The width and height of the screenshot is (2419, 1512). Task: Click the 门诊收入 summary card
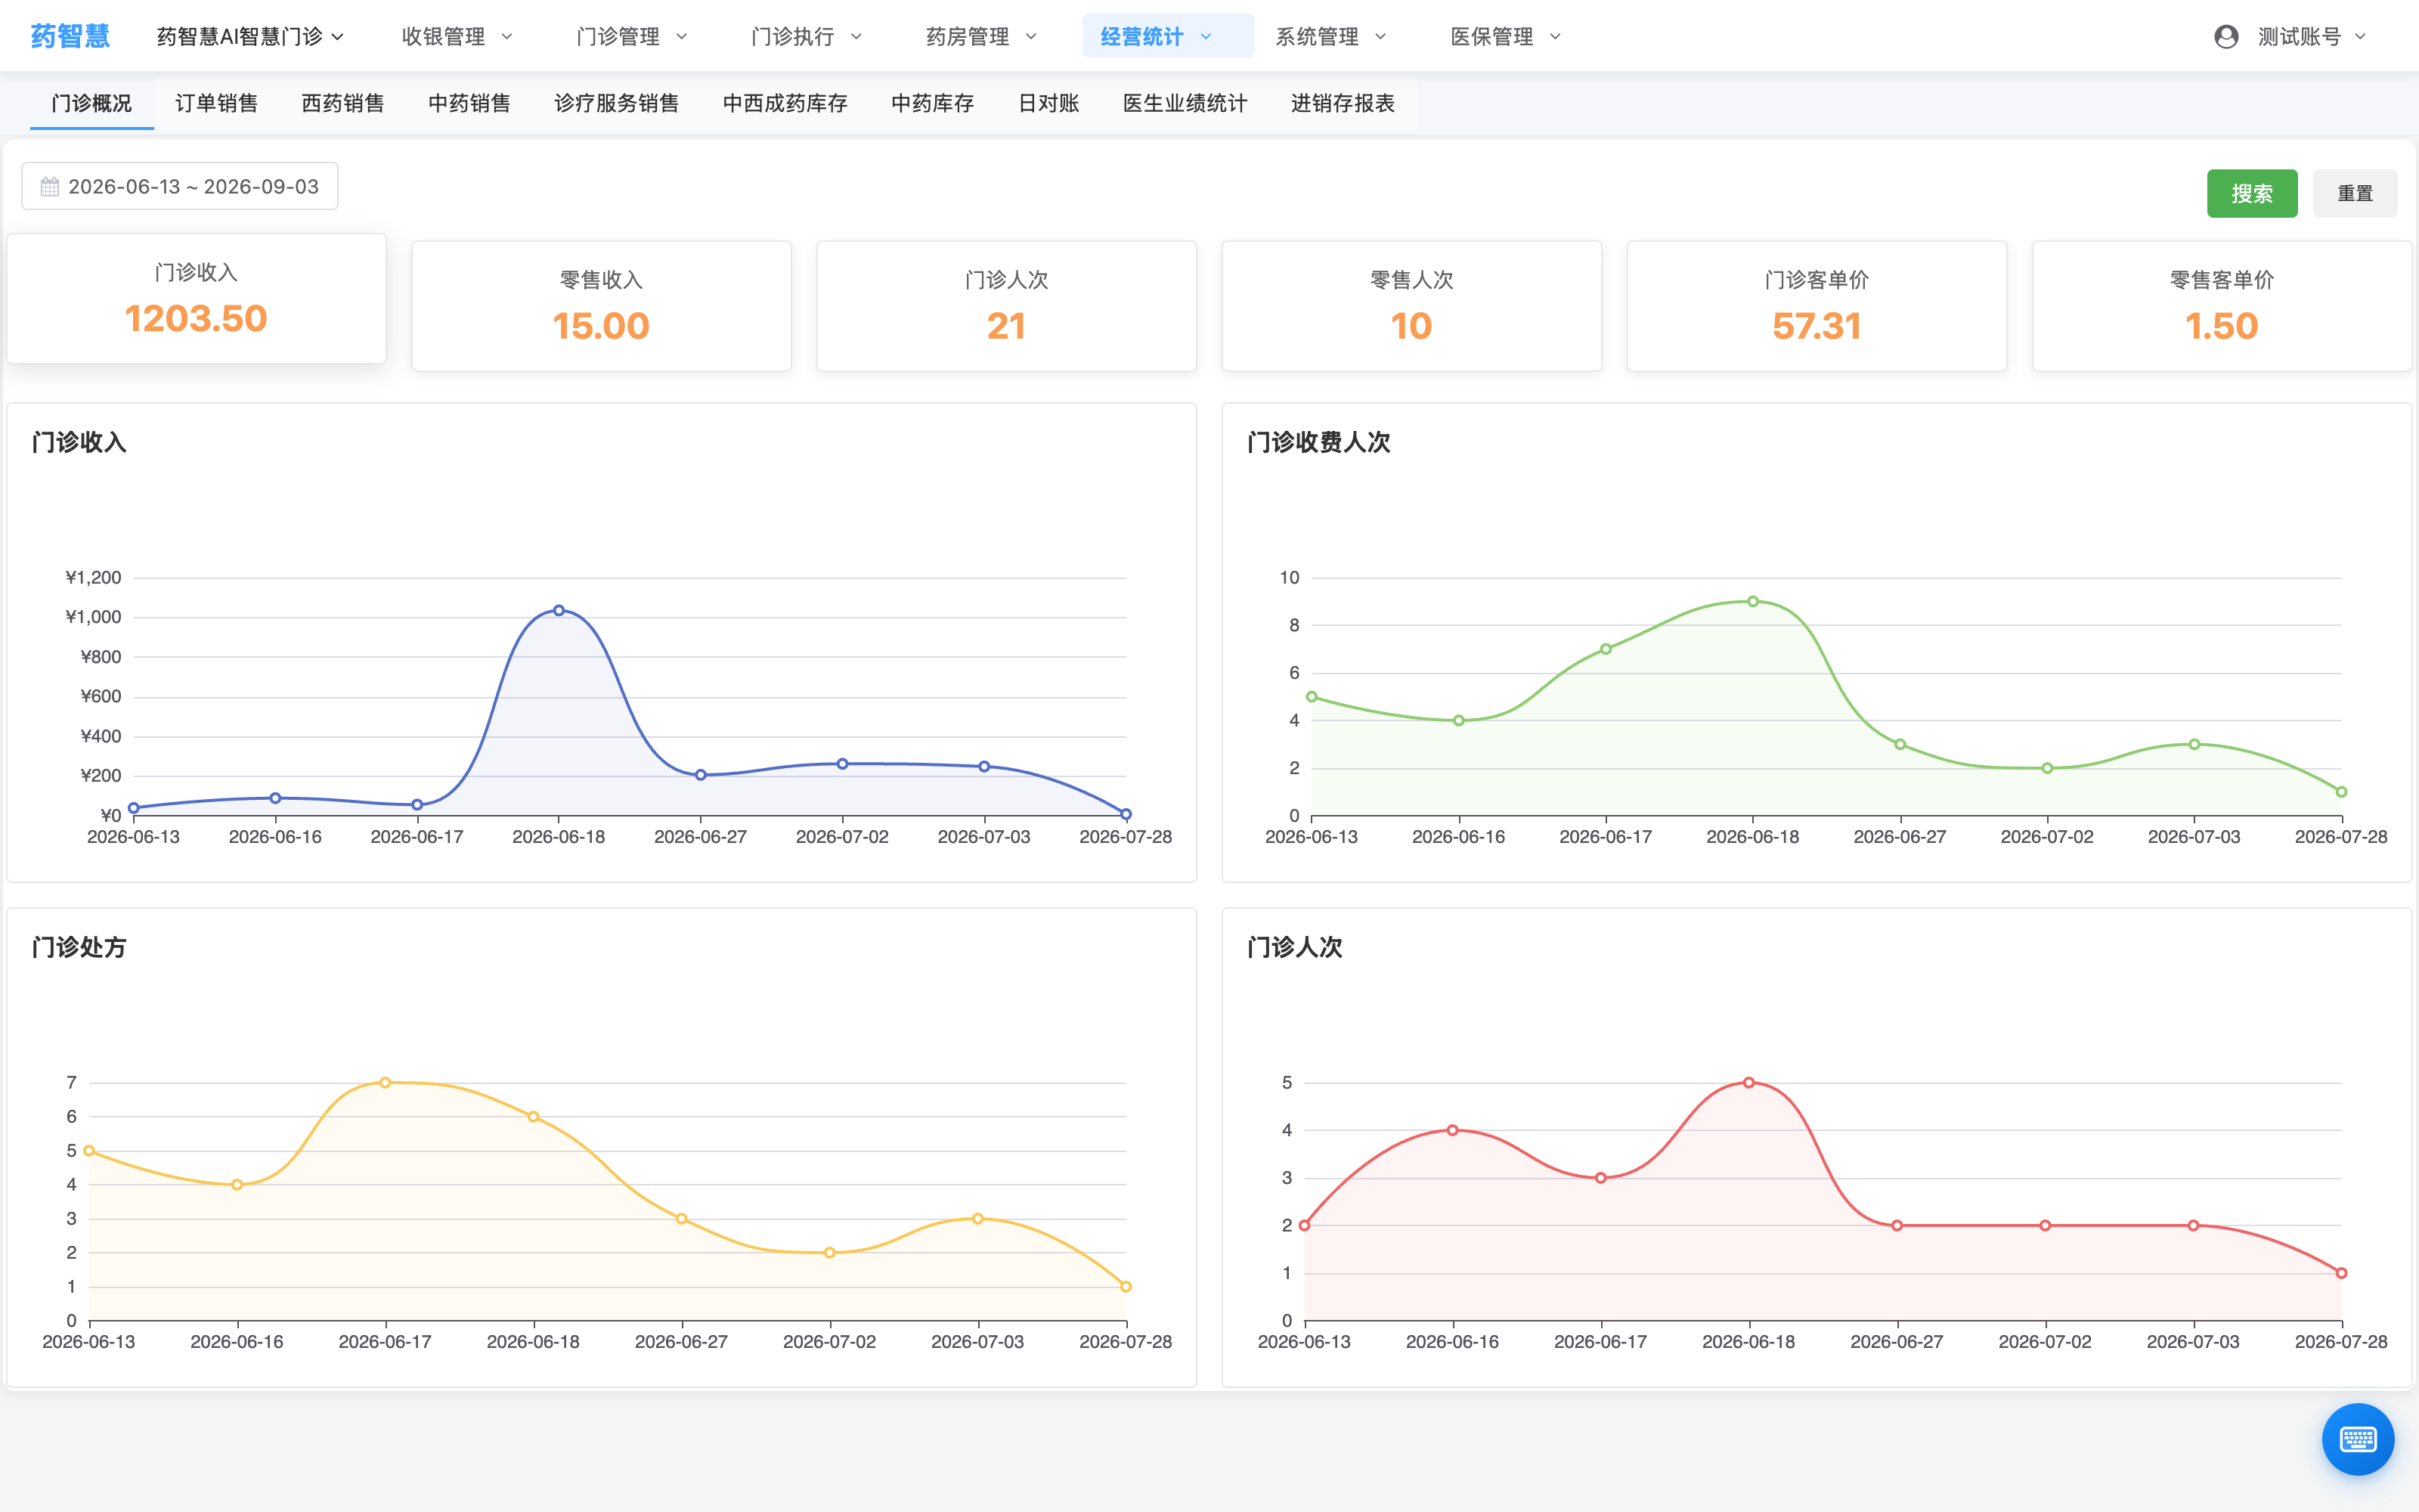click(196, 298)
